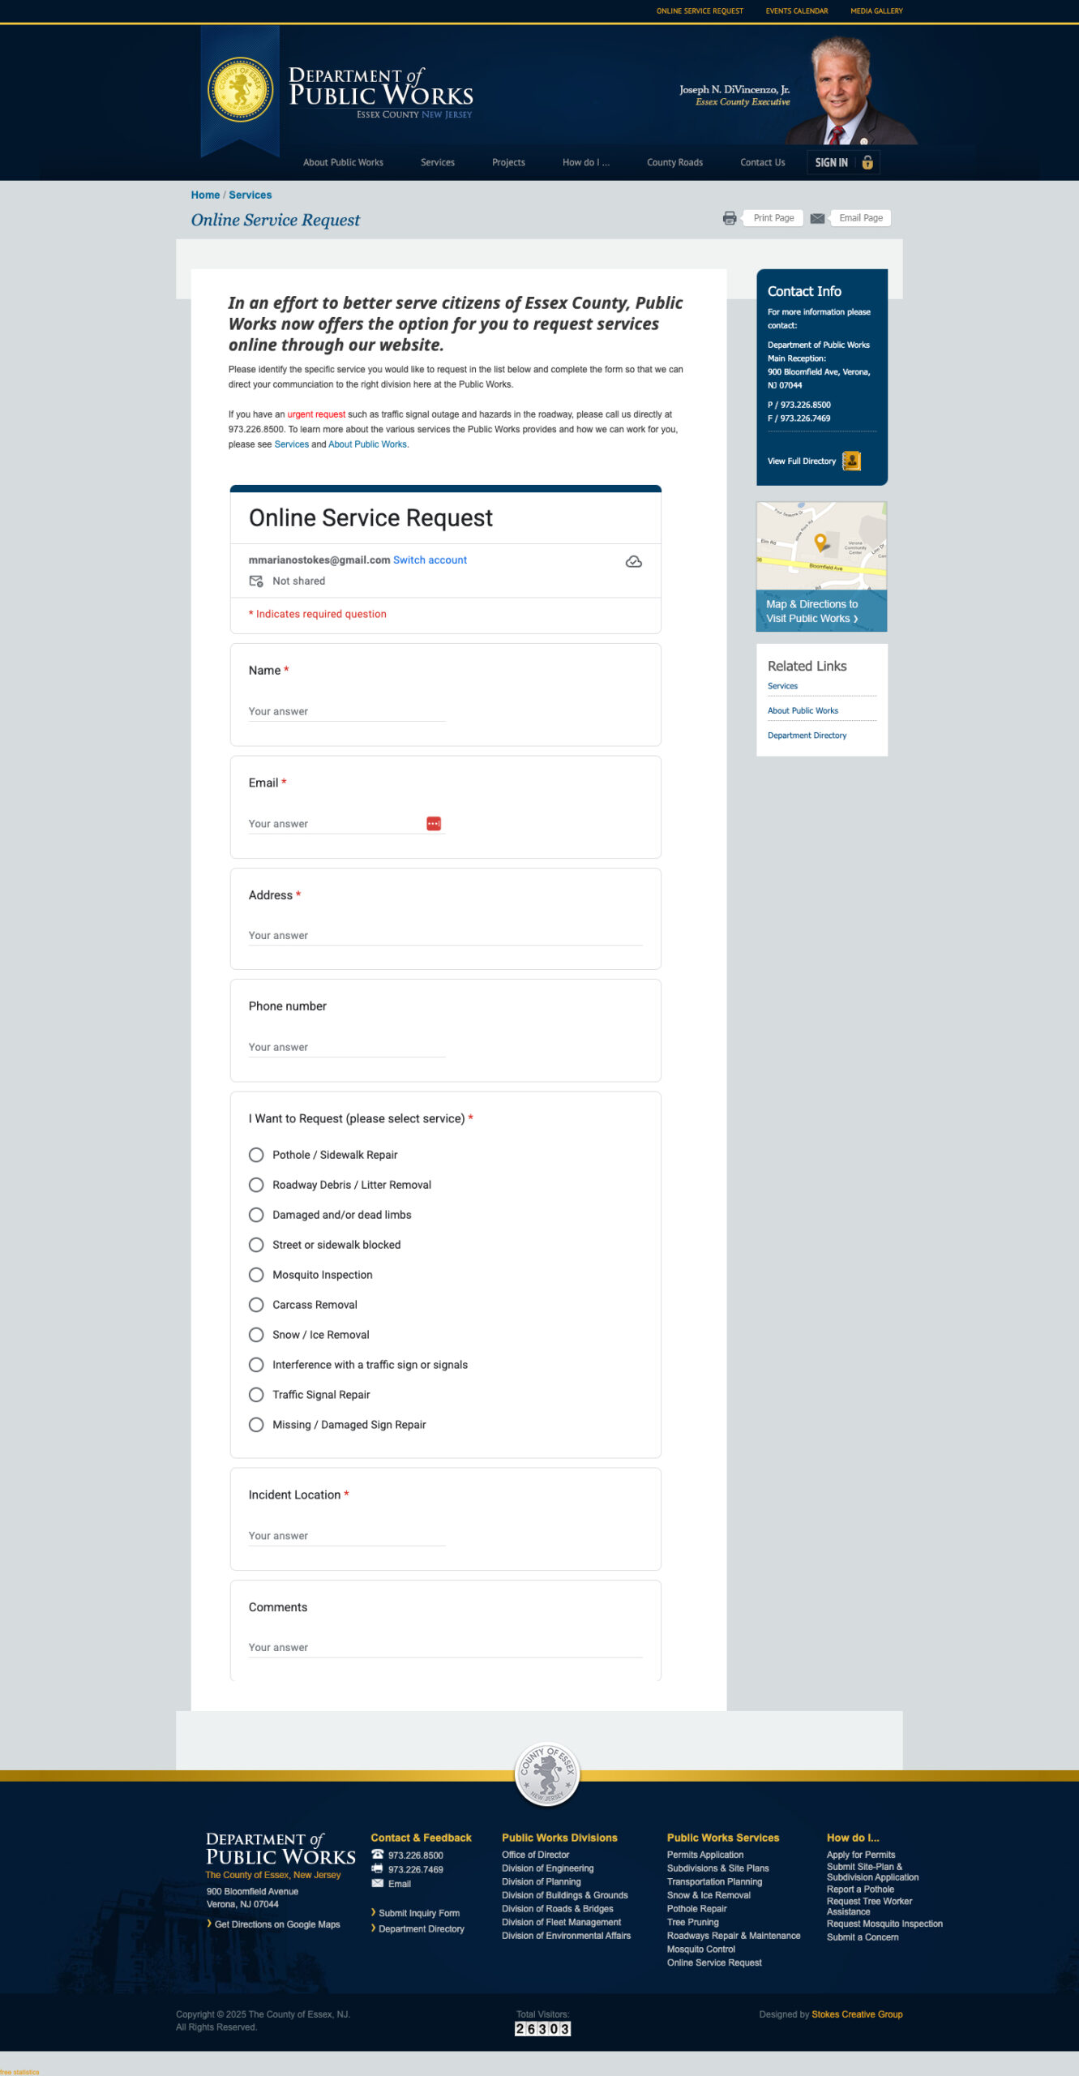The width and height of the screenshot is (1079, 2076).
Task: Click the cloud save status icon
Action: tap(633, 562)
